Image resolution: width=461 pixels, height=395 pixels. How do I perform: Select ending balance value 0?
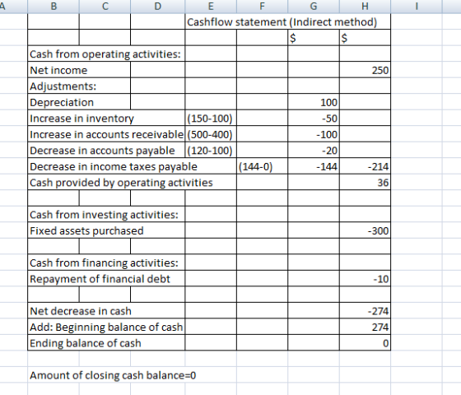pyautogui.click(x=366, y=343)
